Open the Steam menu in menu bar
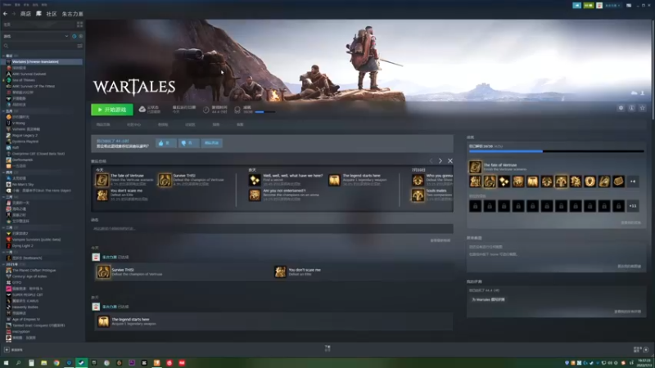The image size is (655, 368). point(7,5)
